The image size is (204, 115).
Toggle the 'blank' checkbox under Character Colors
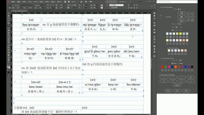(x=178, y=63)
